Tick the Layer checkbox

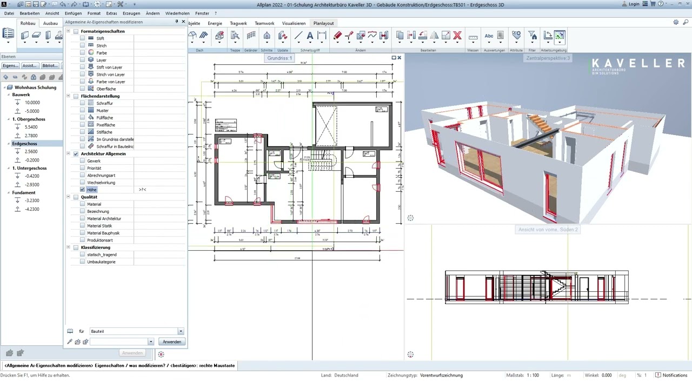(x=83, y=60)
